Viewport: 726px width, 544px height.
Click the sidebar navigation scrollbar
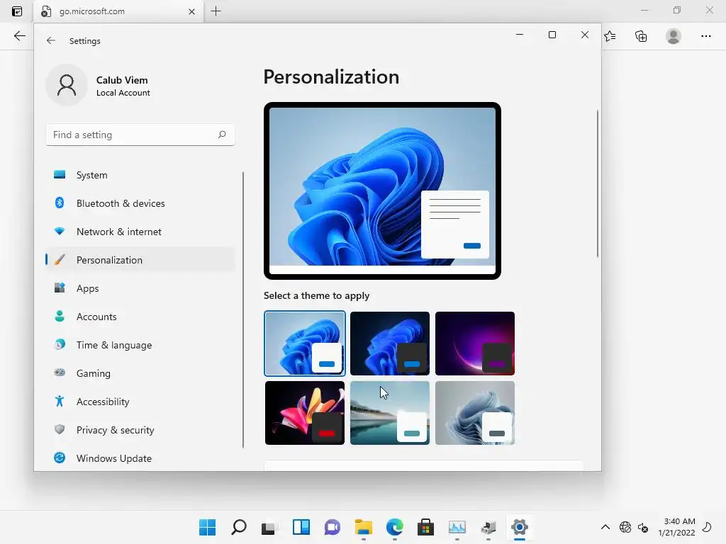243,310
